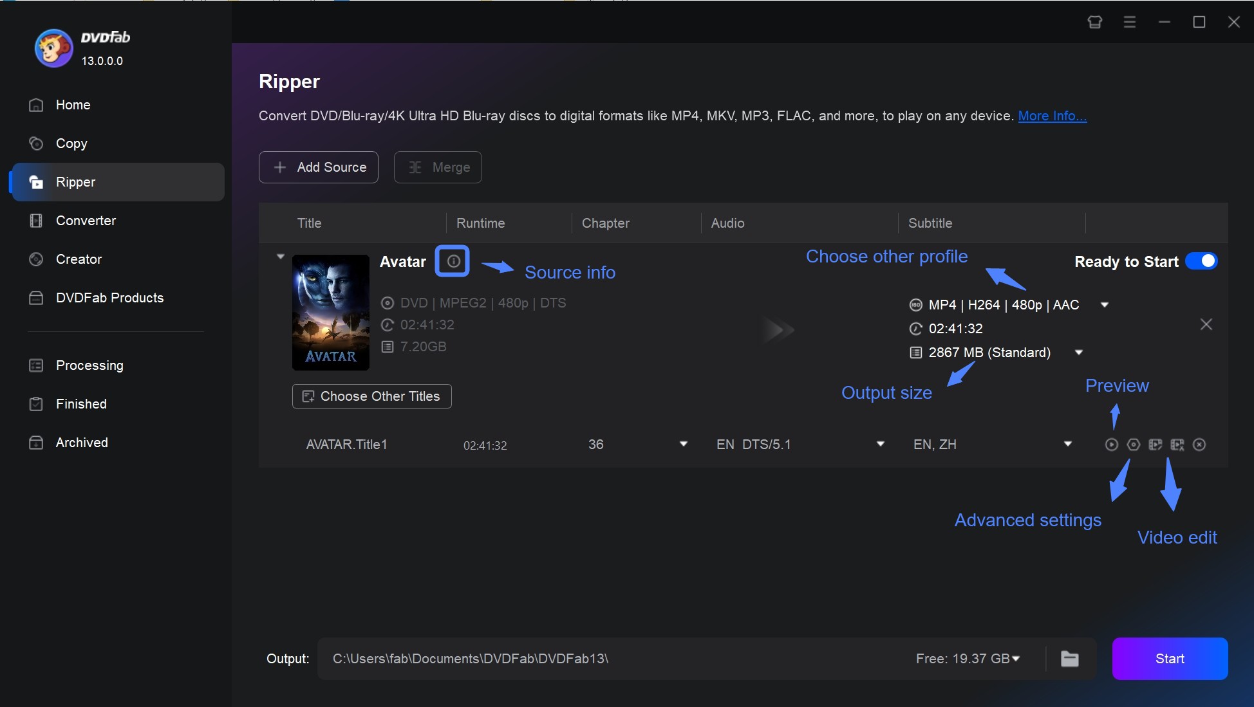Click the Start button to begin ripping
This screenshot has width=1254, height=707.
(1170, 659)
